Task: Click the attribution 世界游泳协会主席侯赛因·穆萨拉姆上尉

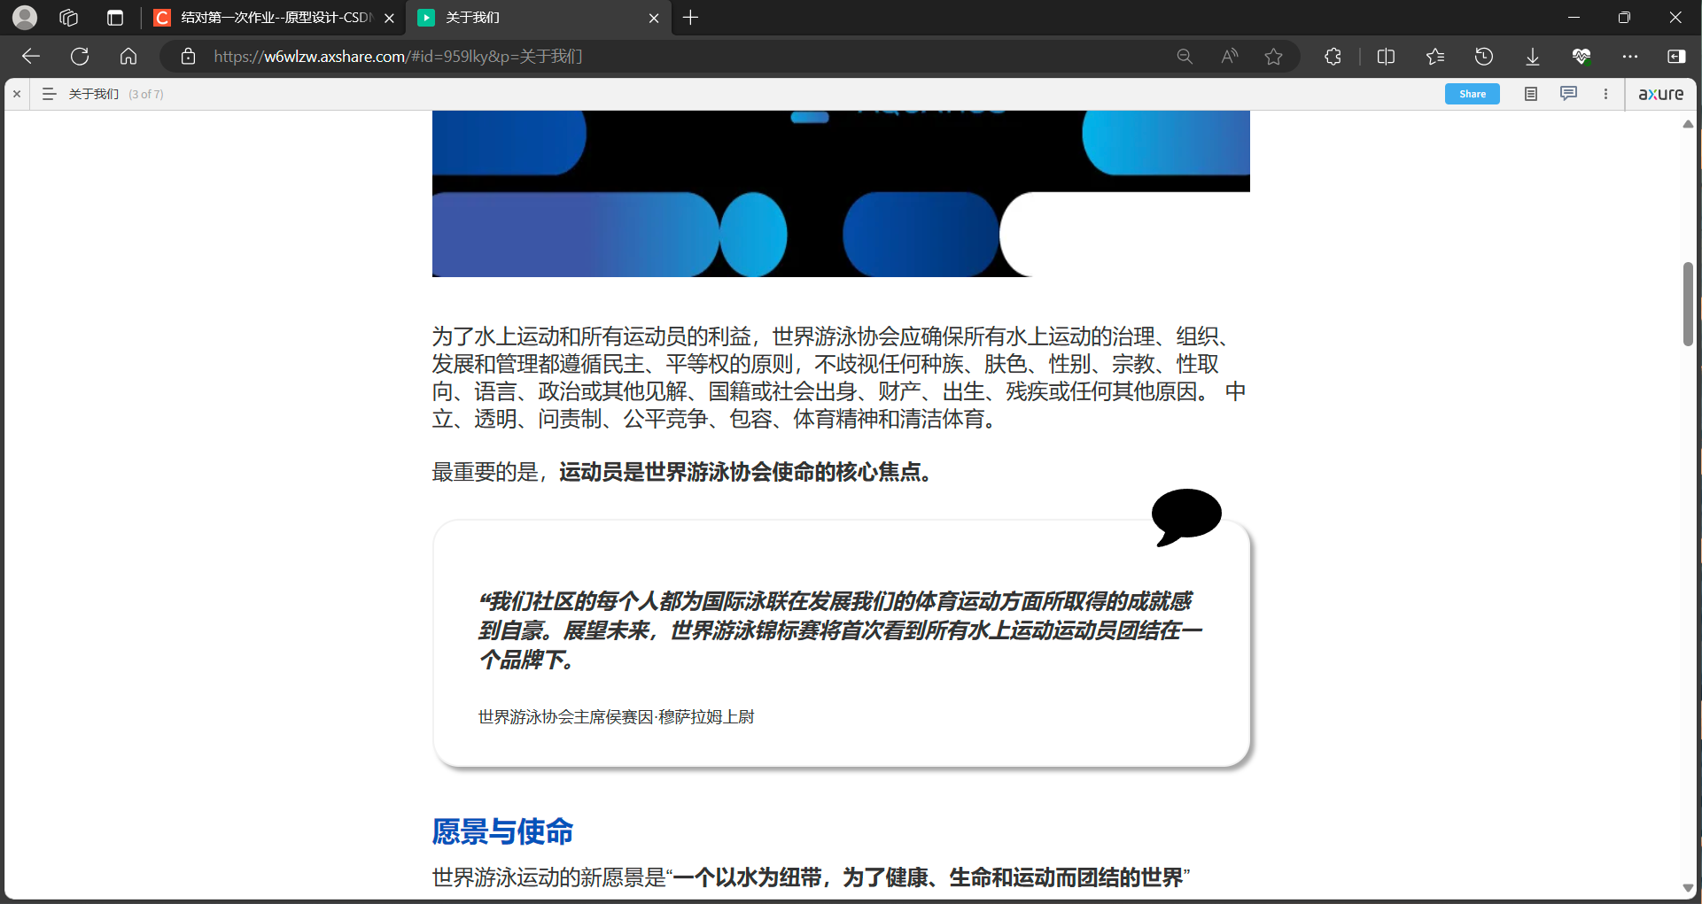Action: [617, 717]
